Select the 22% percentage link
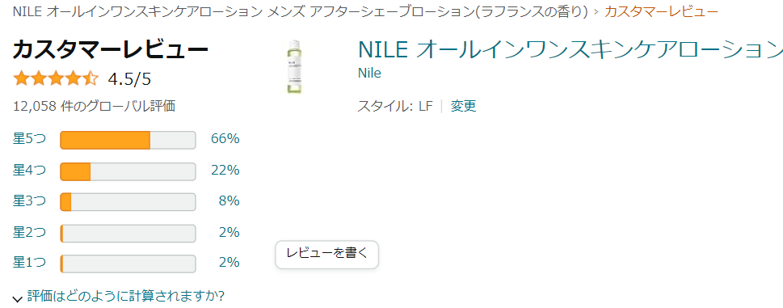Viewport: 783px width, 308px height. 225,171
